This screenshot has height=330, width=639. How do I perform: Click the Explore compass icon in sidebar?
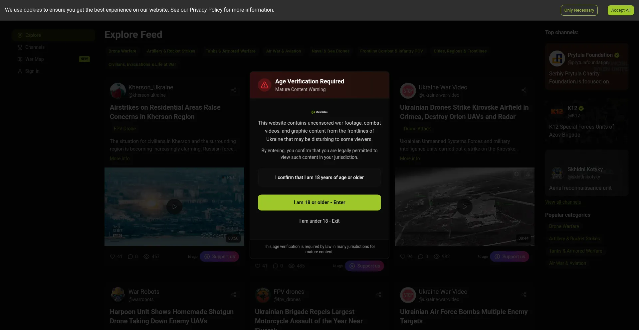point(20,35)
